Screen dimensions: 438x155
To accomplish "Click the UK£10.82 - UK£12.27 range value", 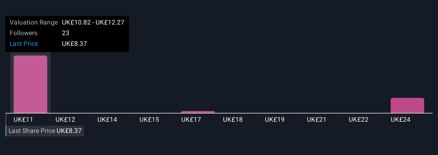I will click(93, 22).
